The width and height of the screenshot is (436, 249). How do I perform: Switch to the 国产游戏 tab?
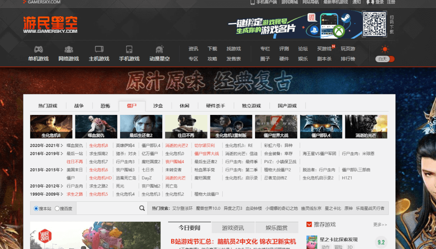pyautogui.click(x=287, y=106)
